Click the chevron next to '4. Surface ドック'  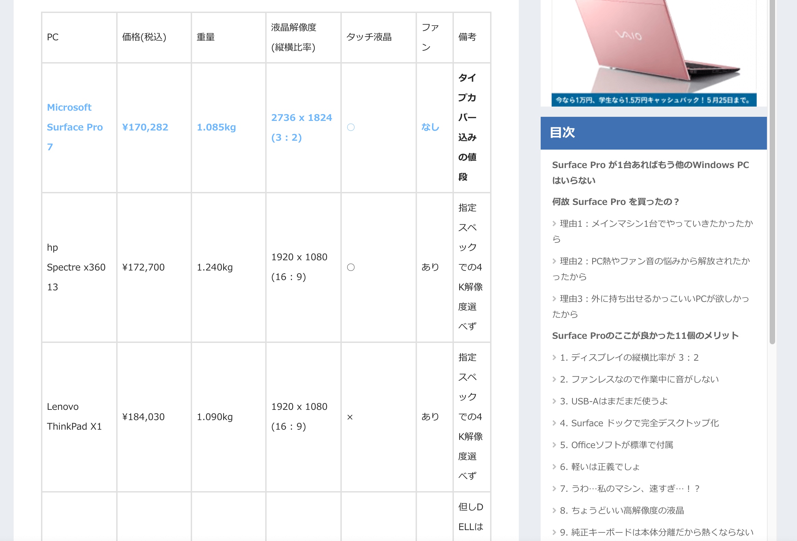(x=554, y=423)
